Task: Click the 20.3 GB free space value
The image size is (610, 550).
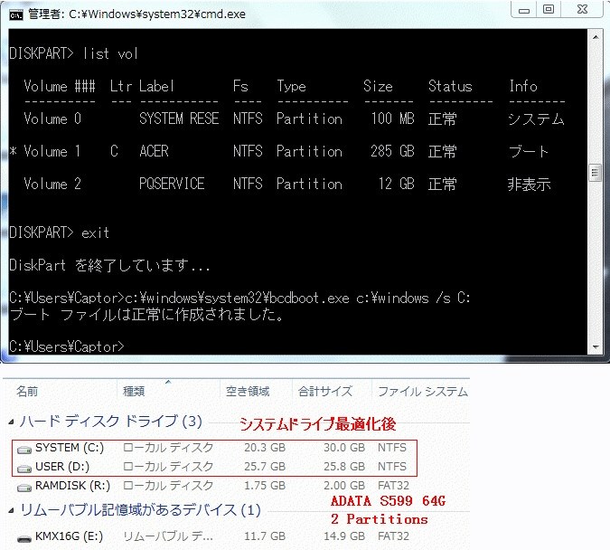Action: (x=265, y=448)
